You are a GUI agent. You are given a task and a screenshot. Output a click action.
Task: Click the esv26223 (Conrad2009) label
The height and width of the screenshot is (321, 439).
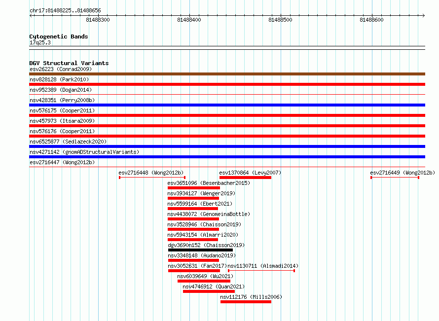[x=61, y=69]
